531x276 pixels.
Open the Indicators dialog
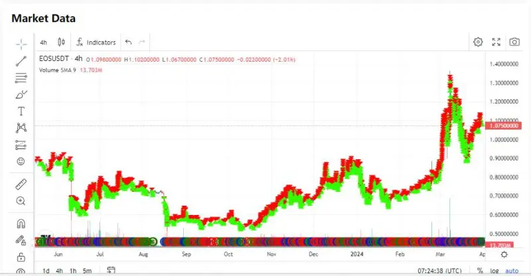pos(96,42)
